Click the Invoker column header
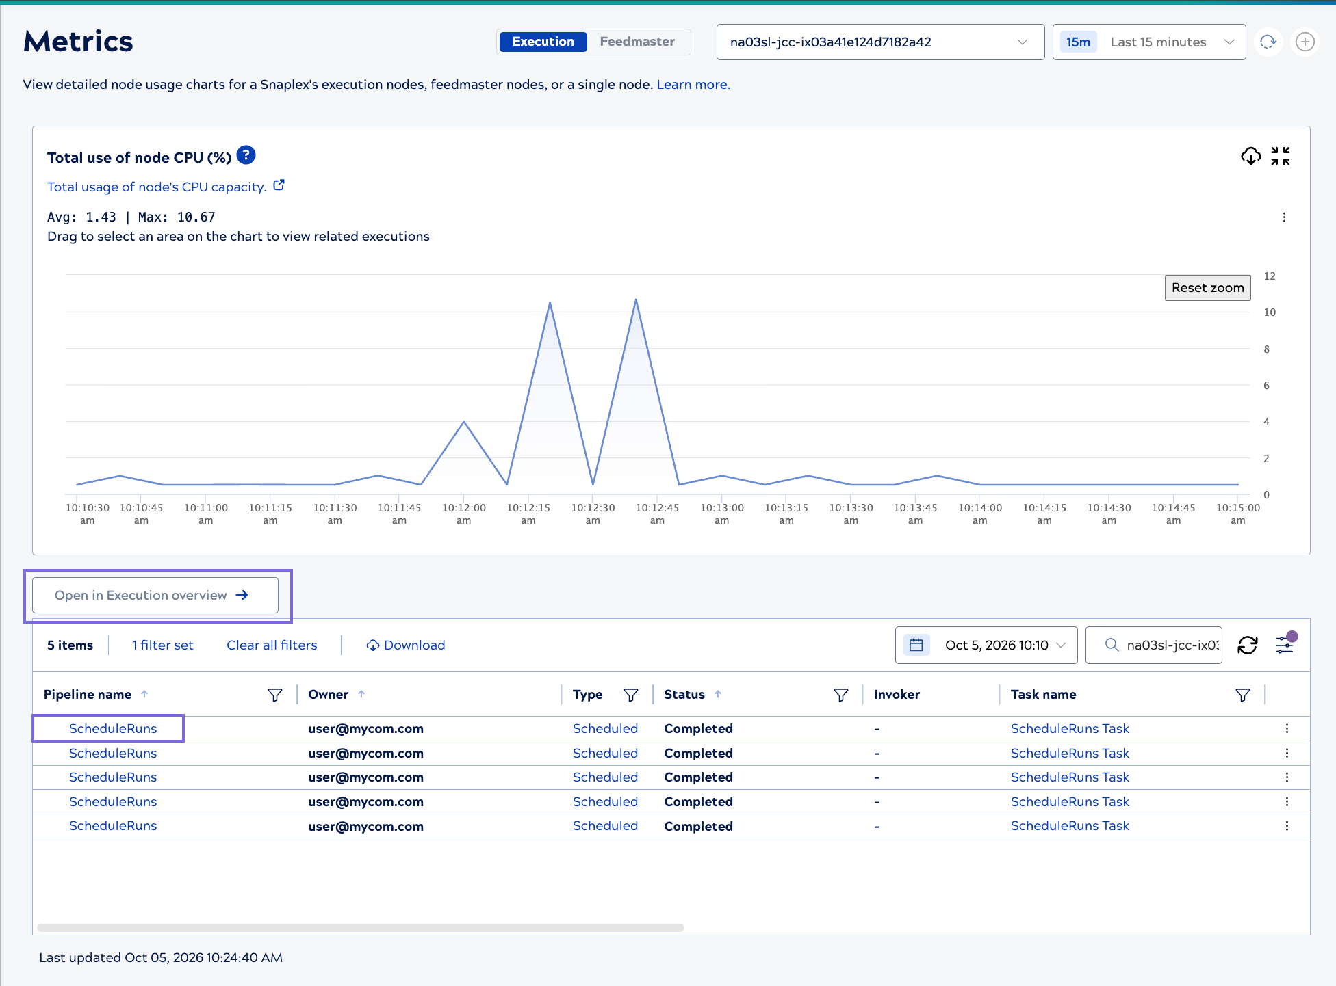This screenshot has height=986, width=1336. click(x=897, y=695)
